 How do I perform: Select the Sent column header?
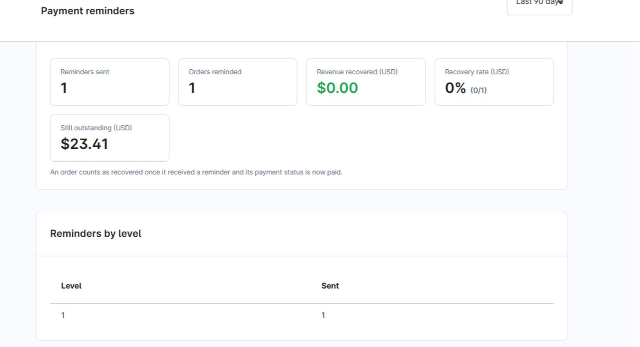coord(330,286)
